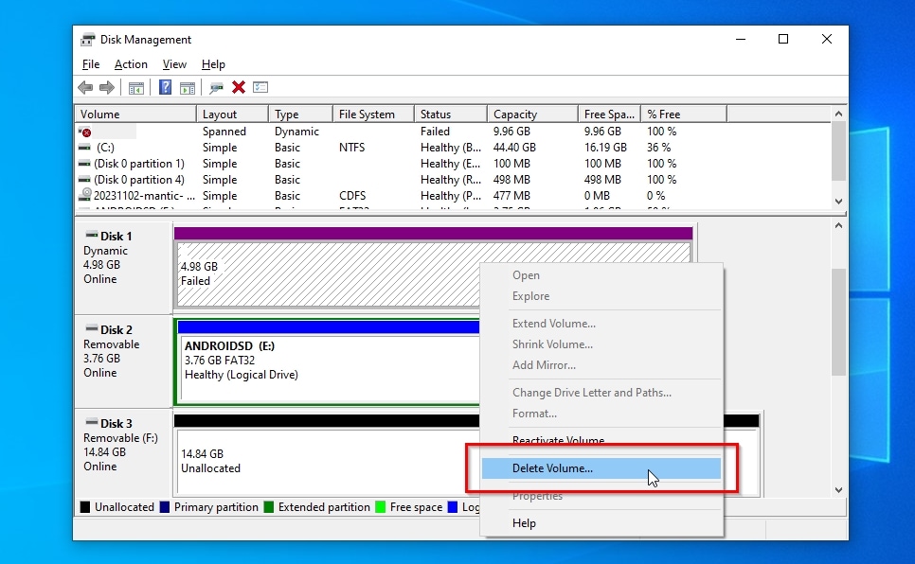Click the disk connect toolbar icon
The height and width of the screenshot is (564, 915).
click(x=217, y=88)
